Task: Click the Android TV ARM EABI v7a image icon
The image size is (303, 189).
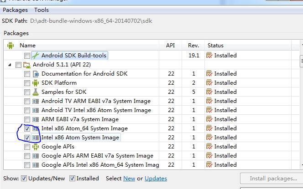Action: (36, 101)
